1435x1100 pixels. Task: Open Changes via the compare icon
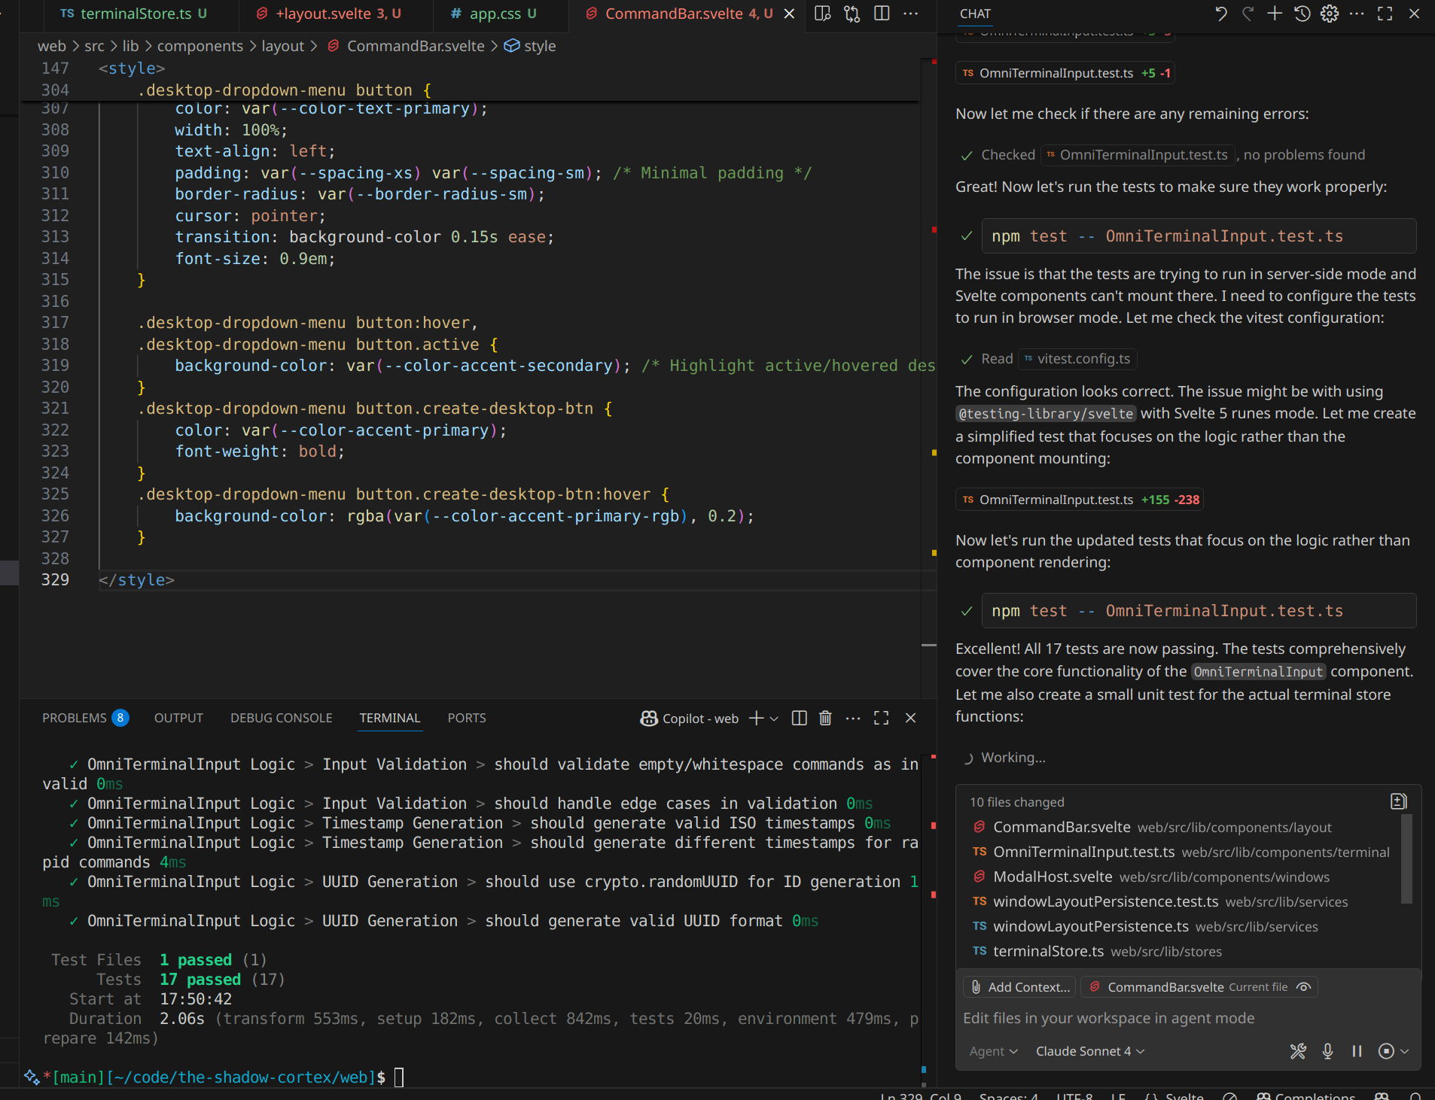click(852, 13)
